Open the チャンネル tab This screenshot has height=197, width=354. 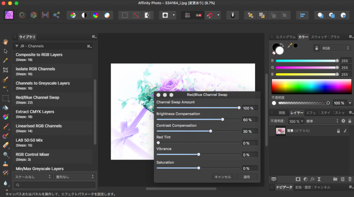click(x=322, y=187)
